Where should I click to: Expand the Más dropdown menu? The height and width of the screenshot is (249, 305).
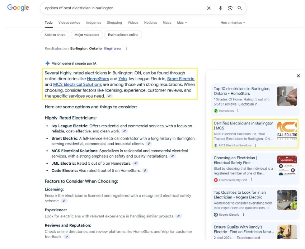pyautogui.click(x=182, y=23)
